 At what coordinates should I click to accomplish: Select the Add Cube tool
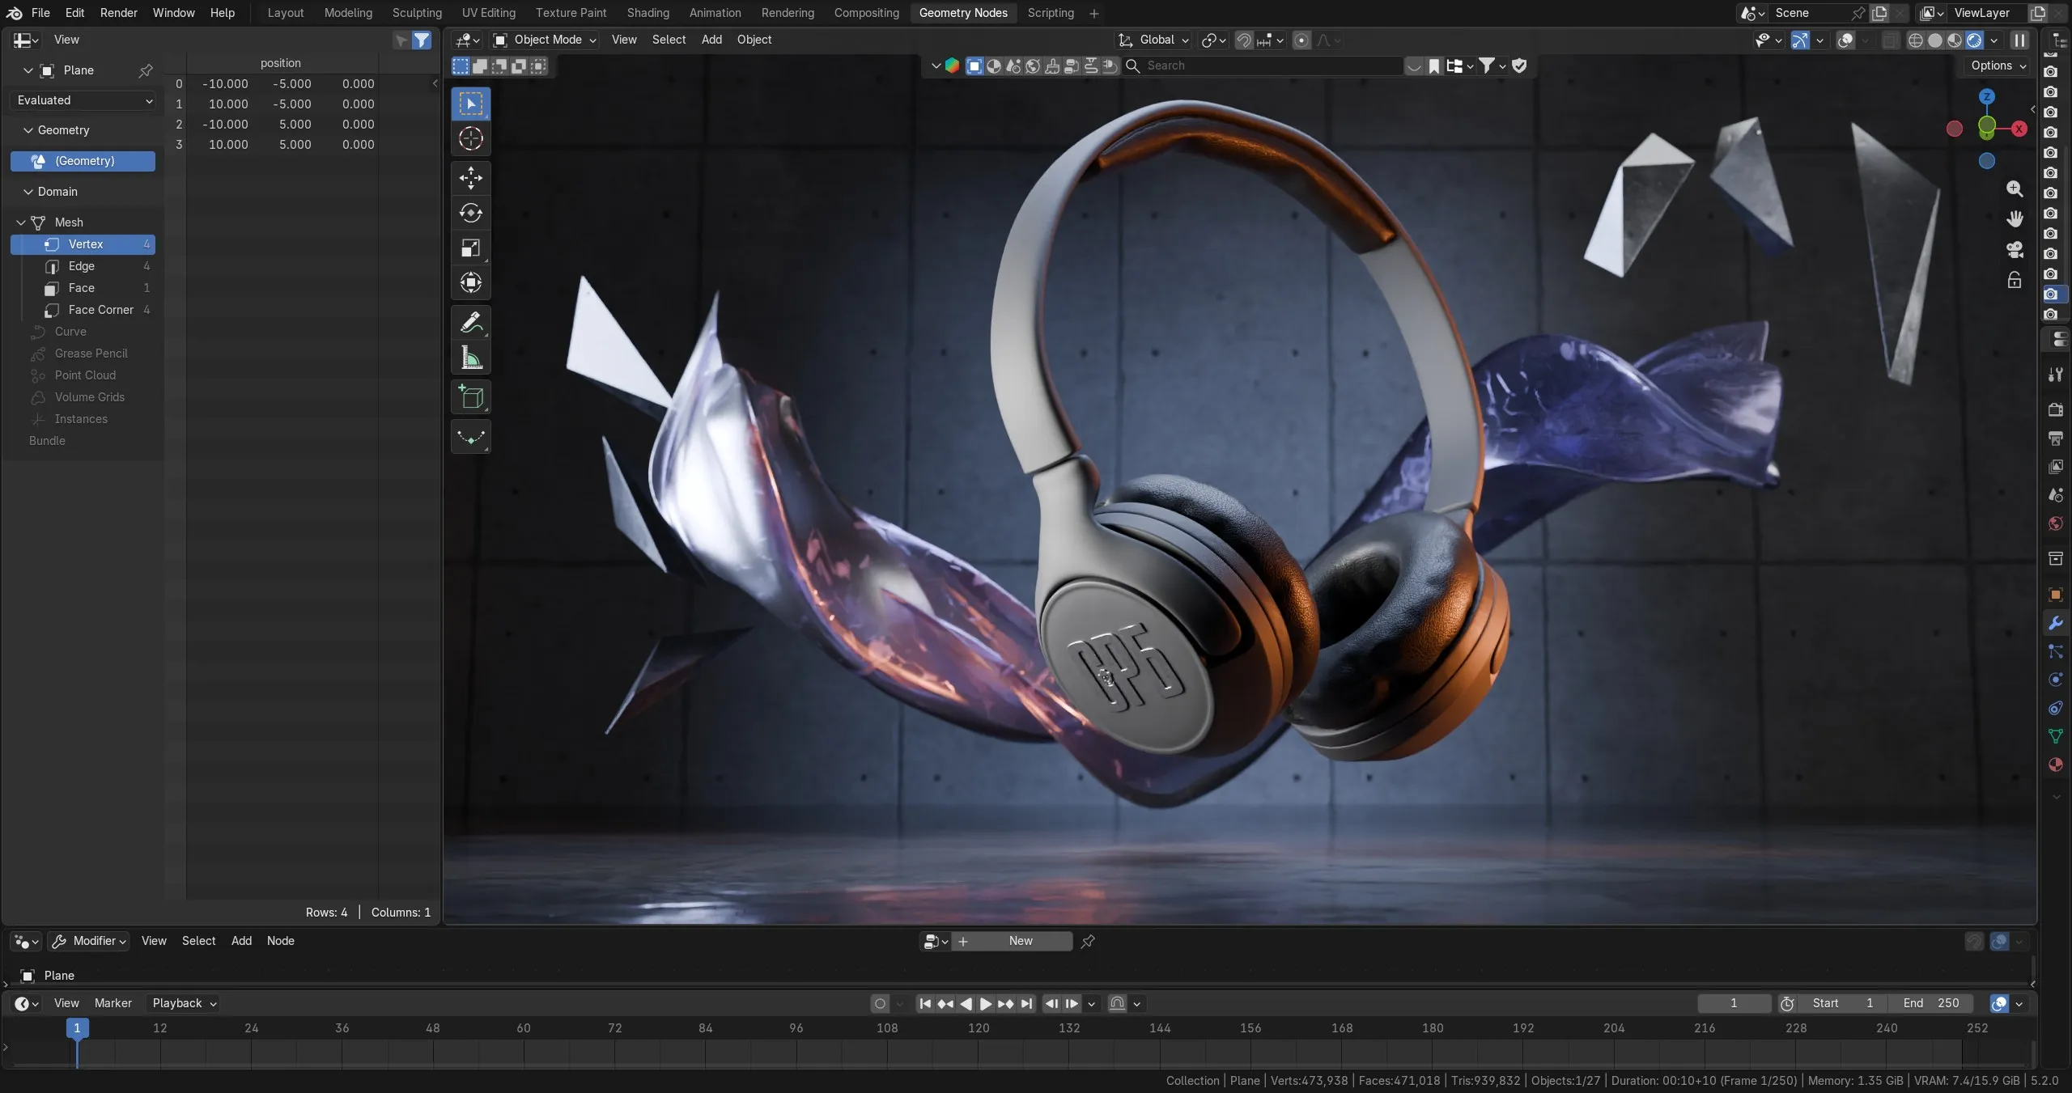pyautogui.click(x=470, y=396)
